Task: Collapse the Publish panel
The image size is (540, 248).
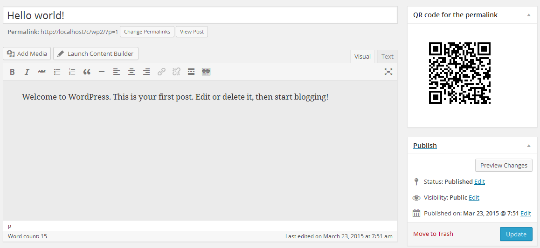Action: pos(529,146)
